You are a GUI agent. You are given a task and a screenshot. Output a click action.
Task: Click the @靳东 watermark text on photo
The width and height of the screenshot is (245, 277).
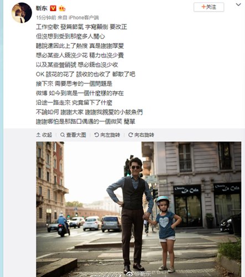pos(143,274)
